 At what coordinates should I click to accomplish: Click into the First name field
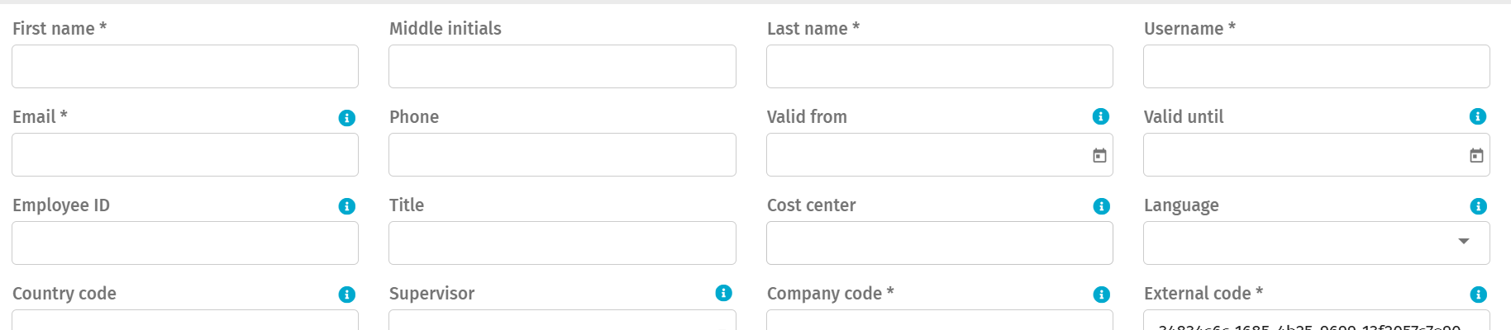click(185, 67)
